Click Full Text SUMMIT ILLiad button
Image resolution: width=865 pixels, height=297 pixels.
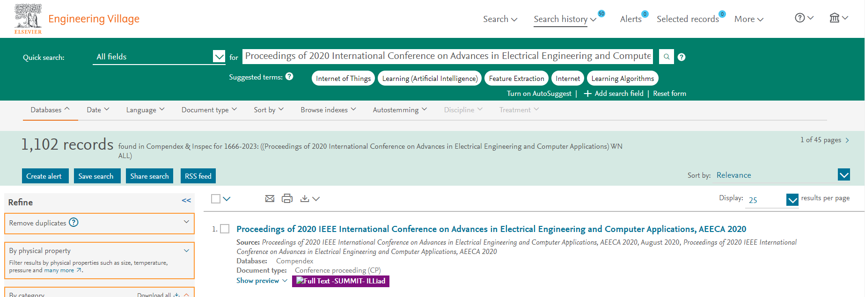341,281
